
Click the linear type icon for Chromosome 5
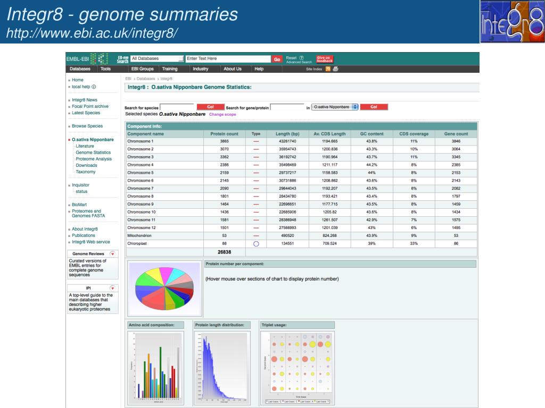tap(256, 173)
